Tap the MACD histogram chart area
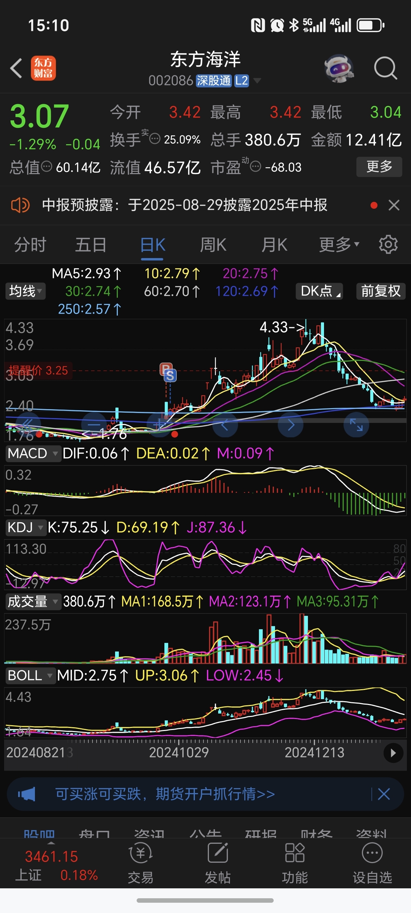411x913 pixels. pos(206,490)
